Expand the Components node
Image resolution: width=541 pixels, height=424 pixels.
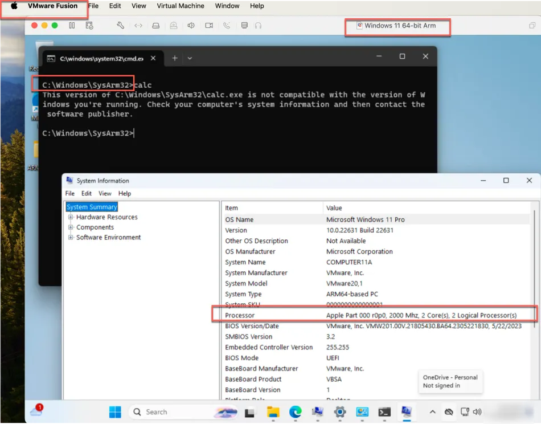71,227
